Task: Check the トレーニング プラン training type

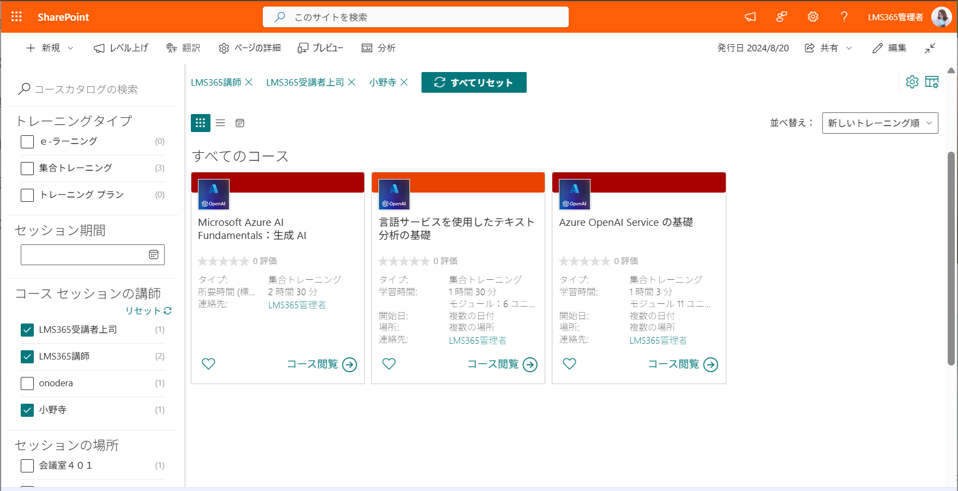Action: click(27, 195)
